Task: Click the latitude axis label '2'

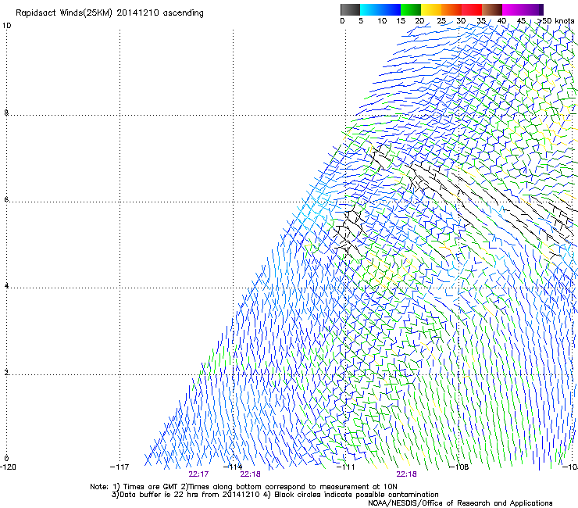Action: [6, 373]
